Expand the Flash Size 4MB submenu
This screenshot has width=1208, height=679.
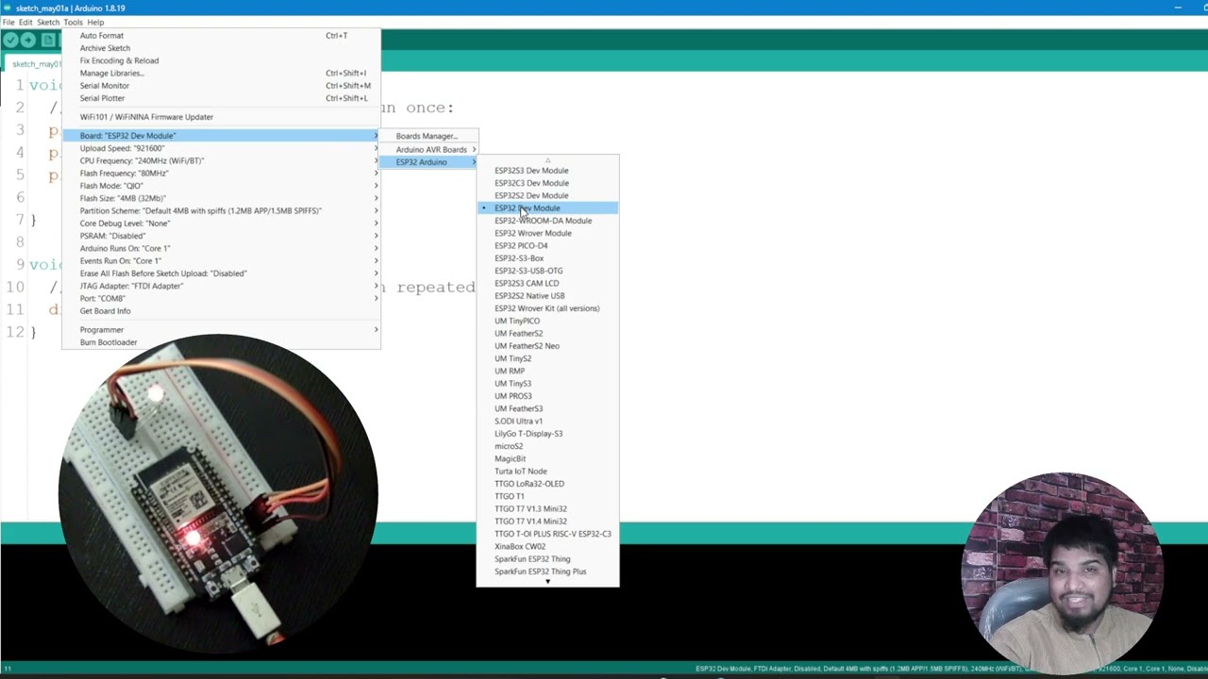pyautogui.click(x=222, y=198)
